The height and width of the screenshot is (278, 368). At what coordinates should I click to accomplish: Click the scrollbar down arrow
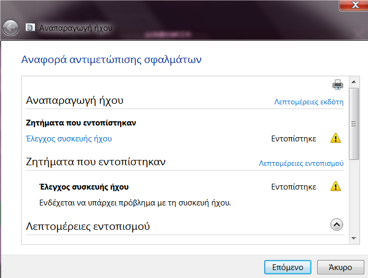coord(354,238)
